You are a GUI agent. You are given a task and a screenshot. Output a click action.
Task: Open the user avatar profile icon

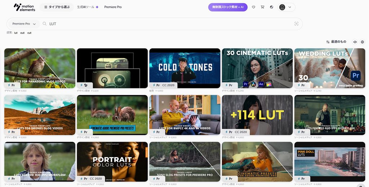282,7
